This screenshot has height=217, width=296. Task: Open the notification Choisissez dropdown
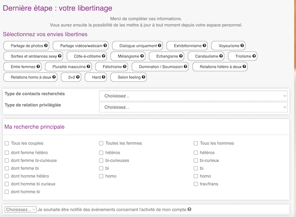coord(20,209)
